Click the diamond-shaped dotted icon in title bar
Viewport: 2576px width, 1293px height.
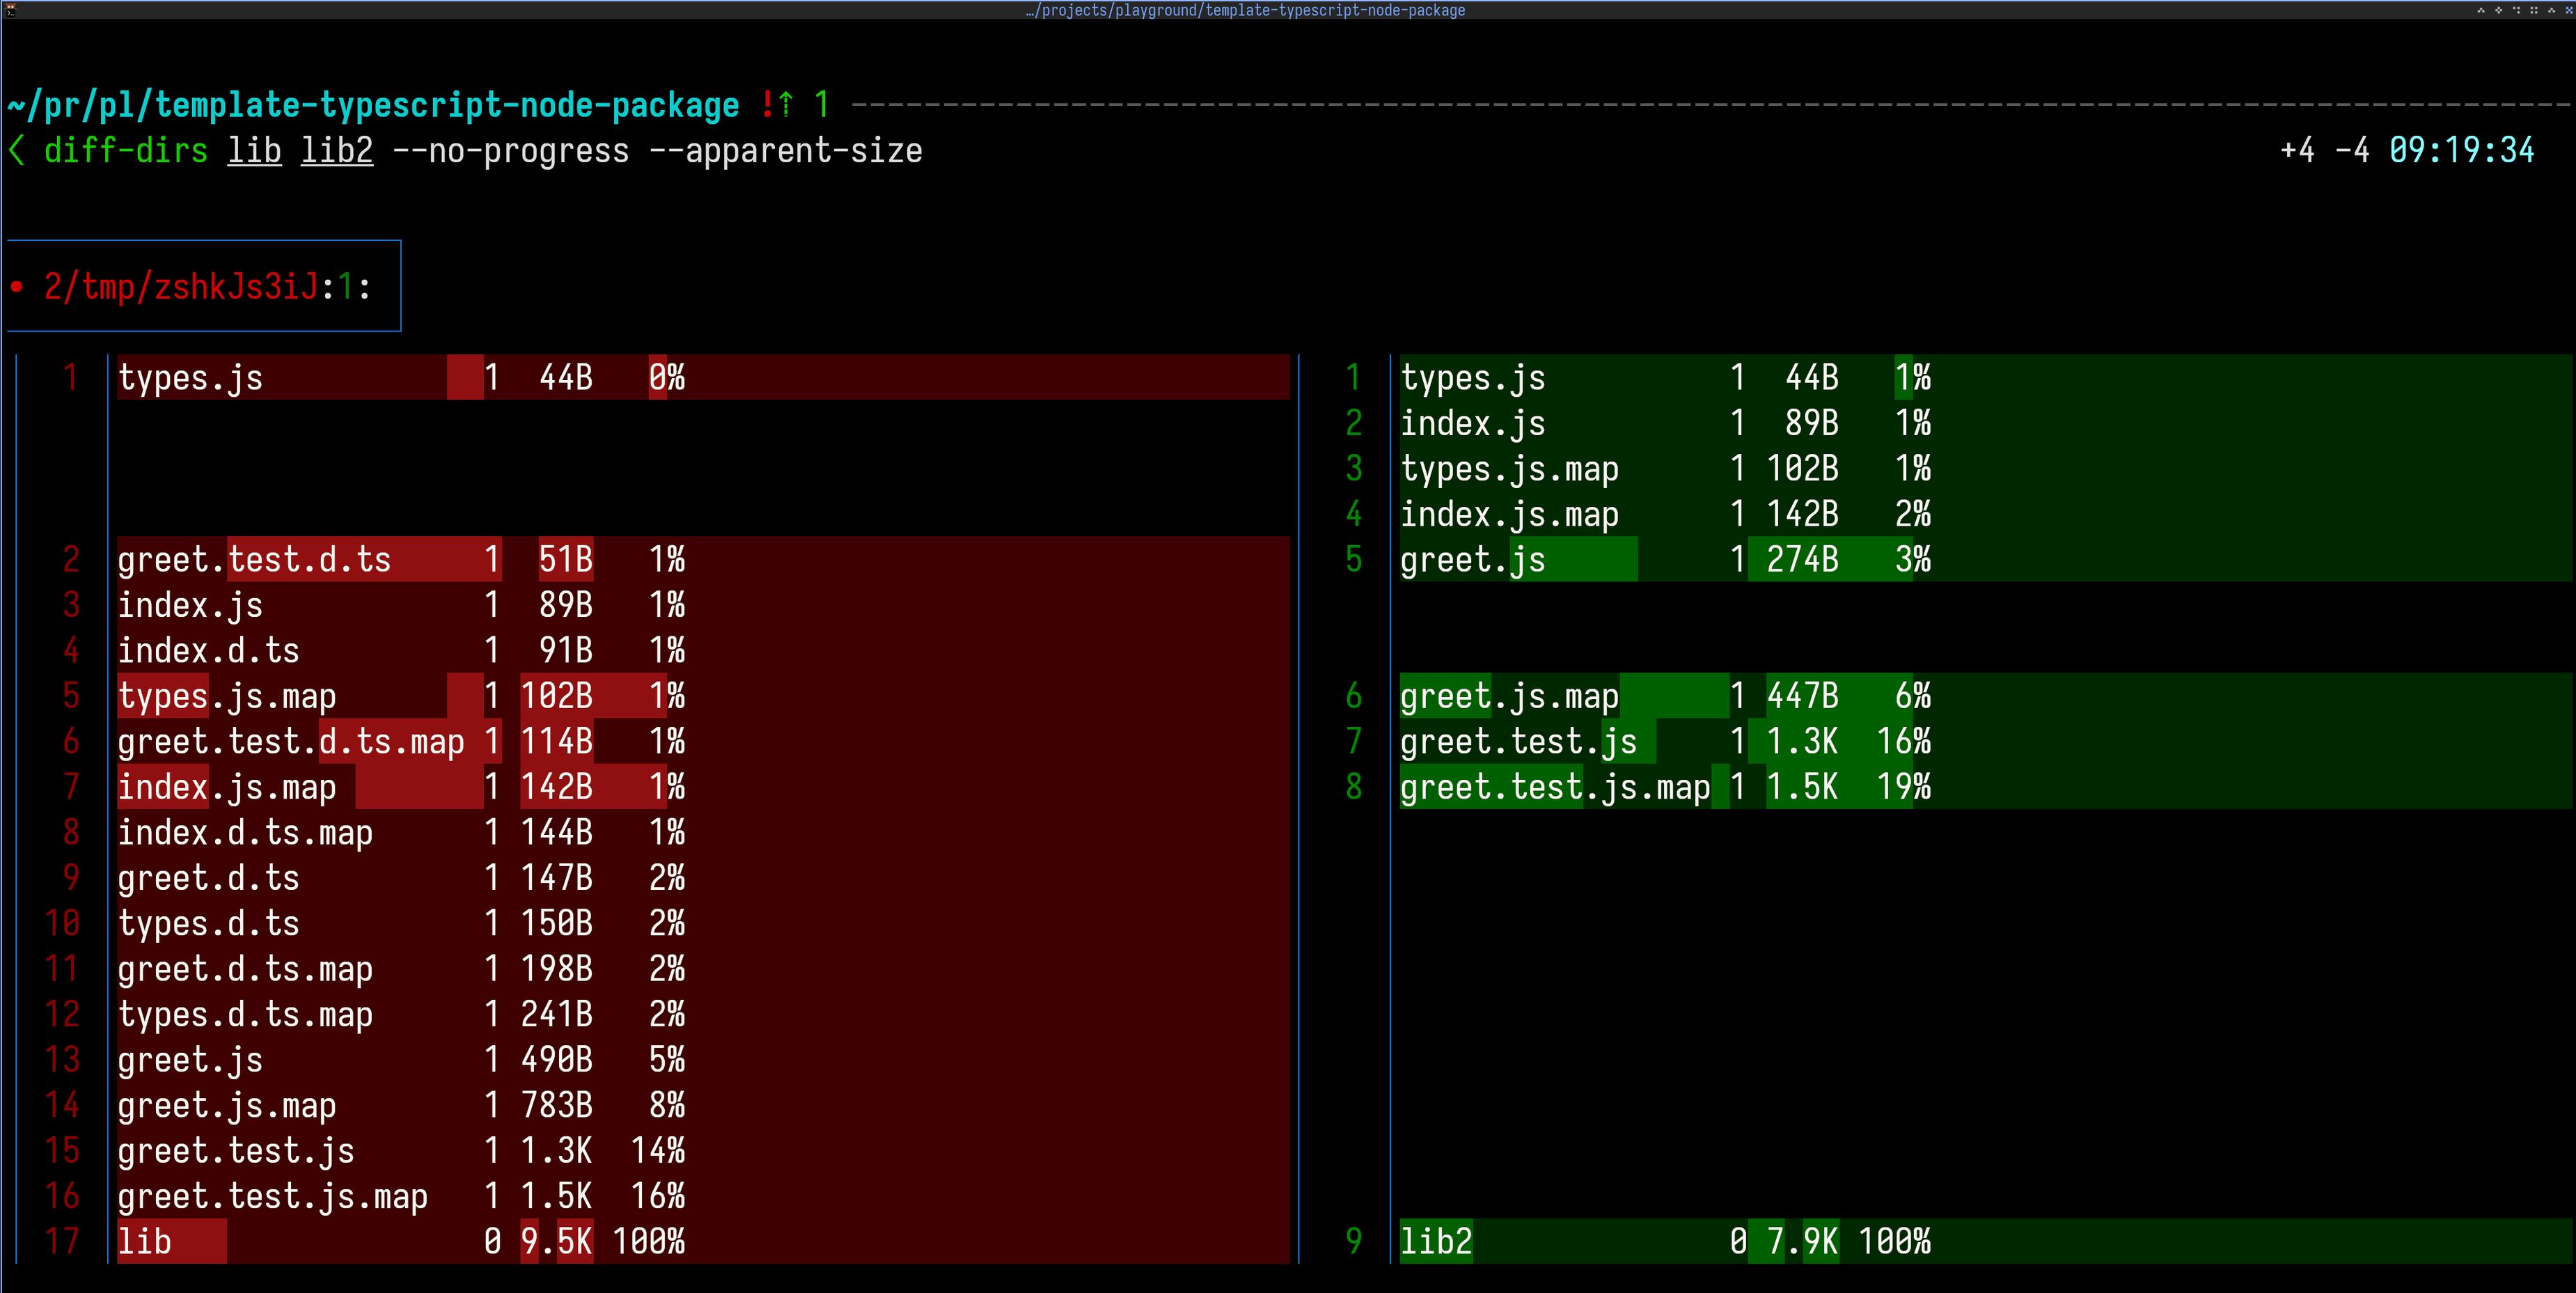[x=2499, y=10]
